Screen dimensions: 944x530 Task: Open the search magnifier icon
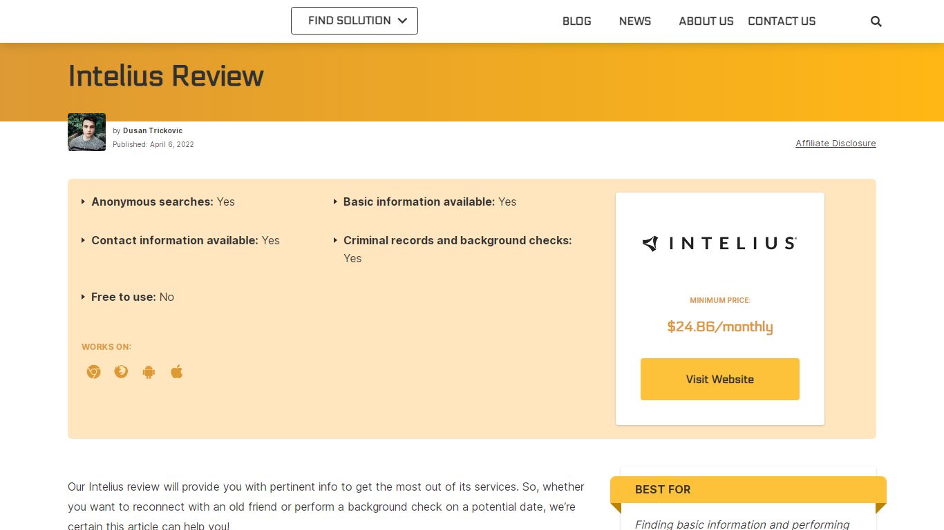tap(876, 21)
